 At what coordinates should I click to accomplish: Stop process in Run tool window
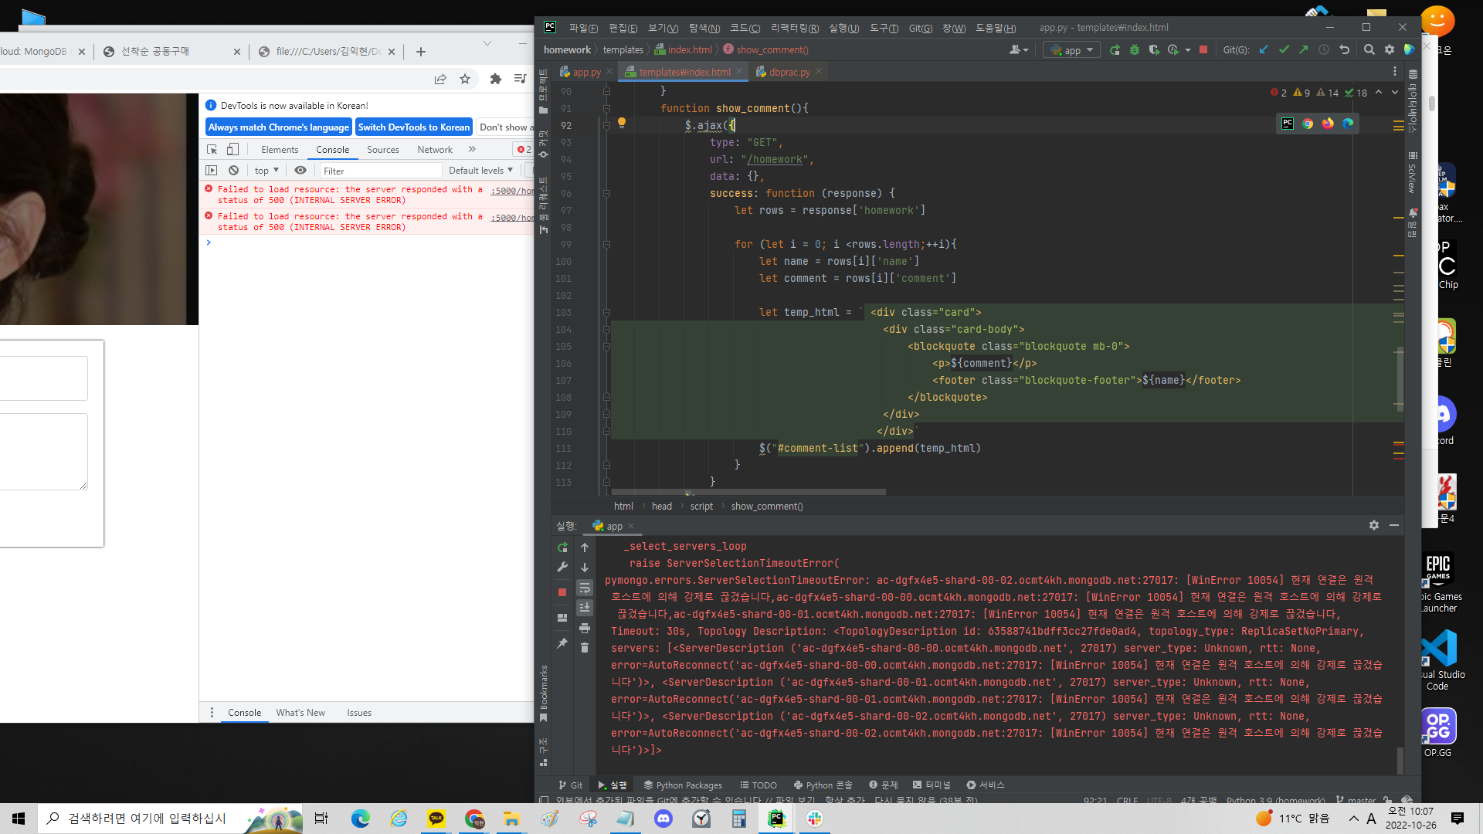(x=562, y=592)
